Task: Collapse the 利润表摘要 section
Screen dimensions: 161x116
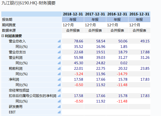Action: click(x=3, y=36)
